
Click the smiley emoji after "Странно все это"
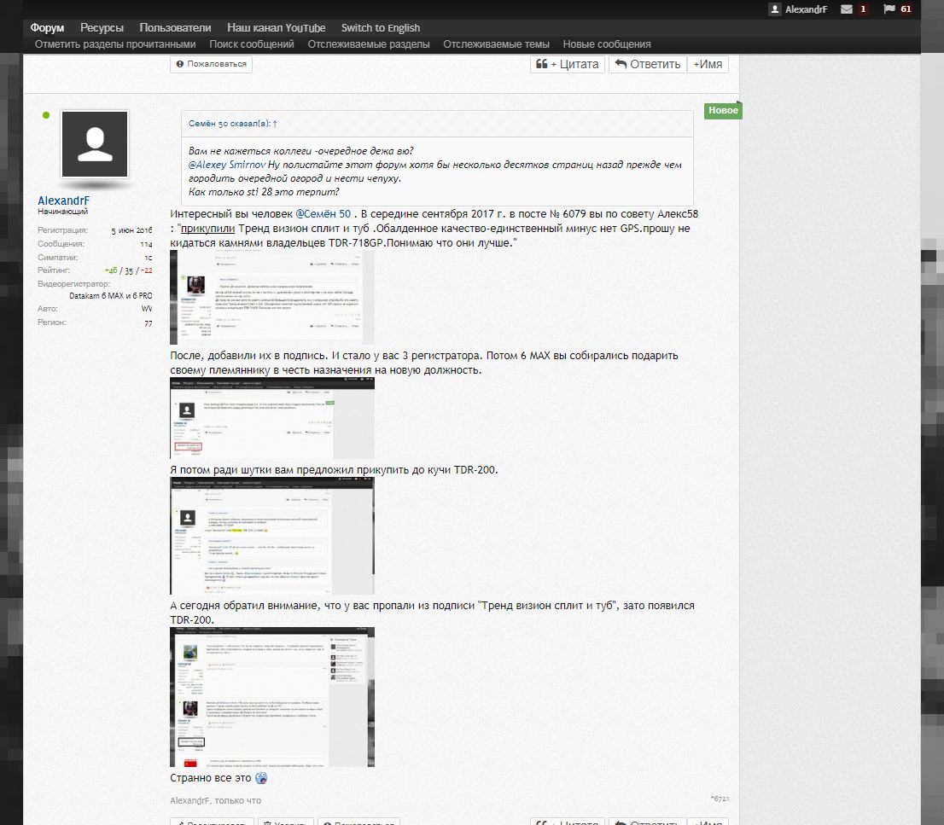[x=260, y=778]
